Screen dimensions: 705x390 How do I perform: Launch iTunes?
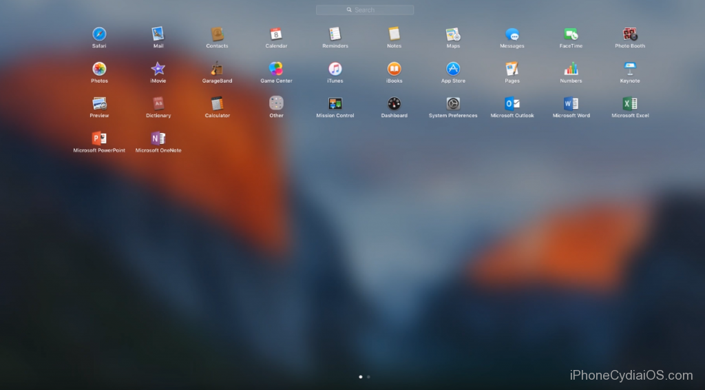335,69
